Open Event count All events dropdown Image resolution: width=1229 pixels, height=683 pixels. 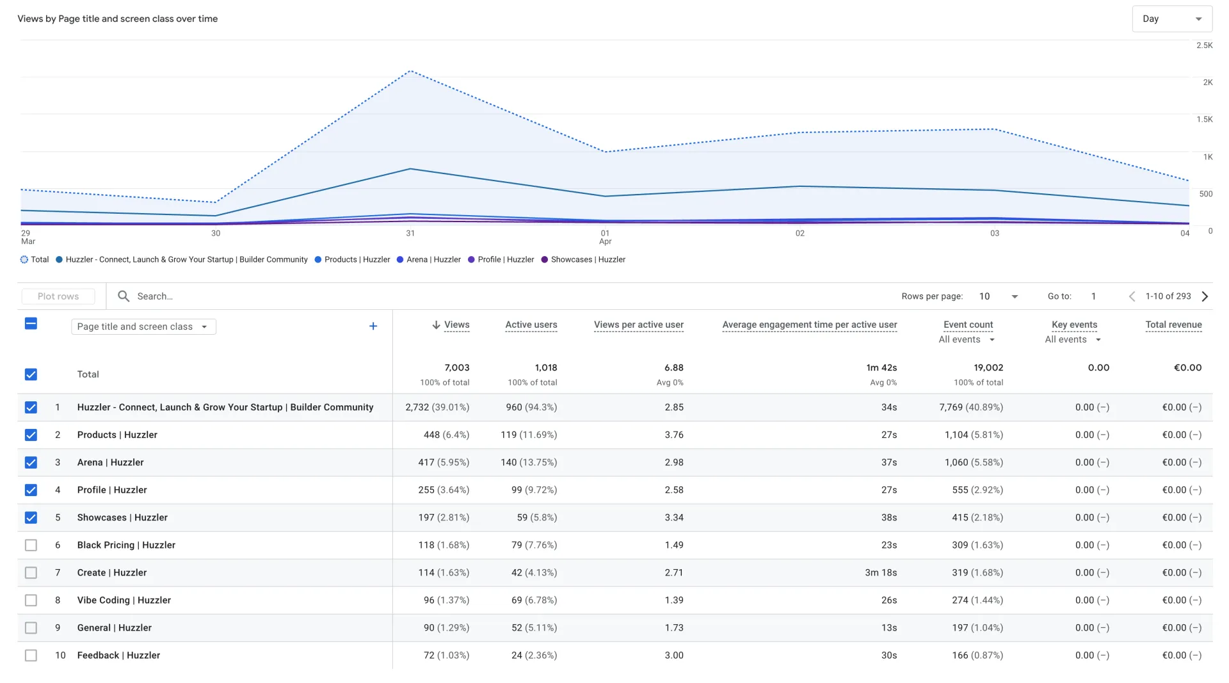[967, 340]
